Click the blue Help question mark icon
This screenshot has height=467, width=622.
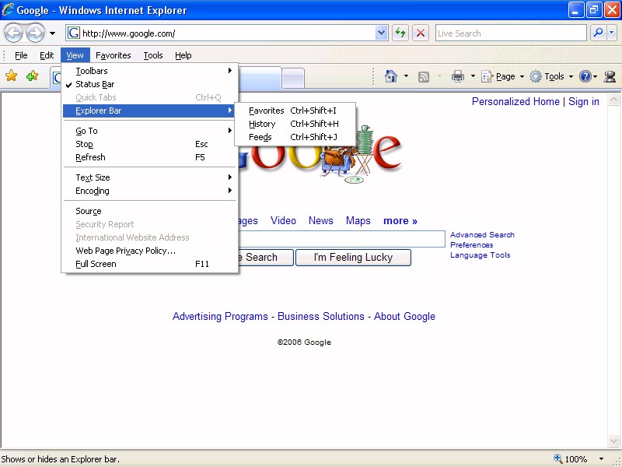(x=585, y=76)
